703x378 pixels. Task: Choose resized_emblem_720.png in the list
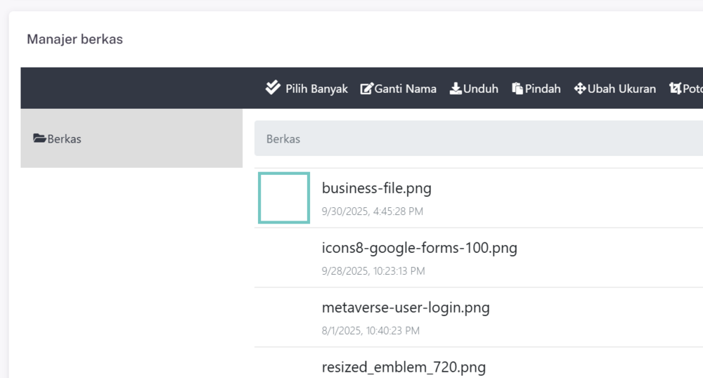[x=404, y=367]
